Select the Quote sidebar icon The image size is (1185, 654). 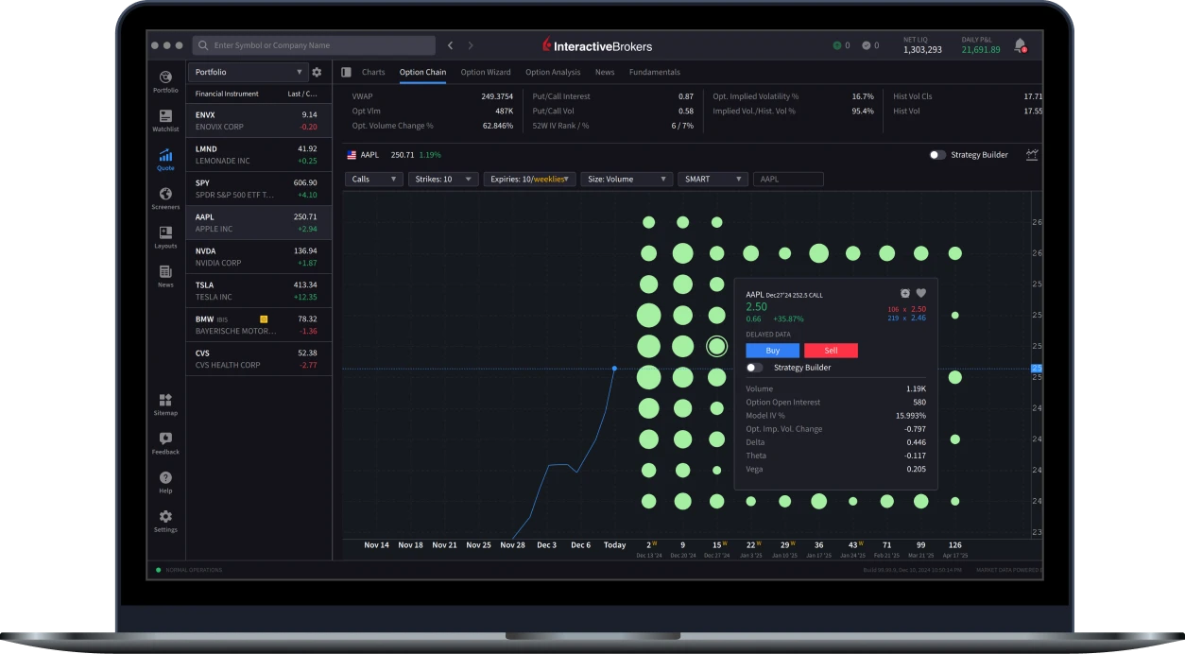165,158
